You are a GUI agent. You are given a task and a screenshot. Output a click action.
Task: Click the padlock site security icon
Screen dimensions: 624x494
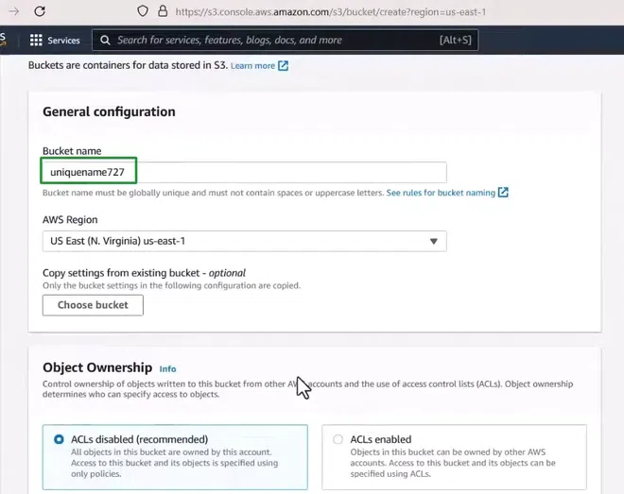click(163, 11)
